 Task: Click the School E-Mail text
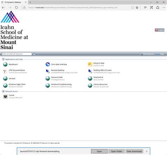pyautogui.click(x=99, y=63)
